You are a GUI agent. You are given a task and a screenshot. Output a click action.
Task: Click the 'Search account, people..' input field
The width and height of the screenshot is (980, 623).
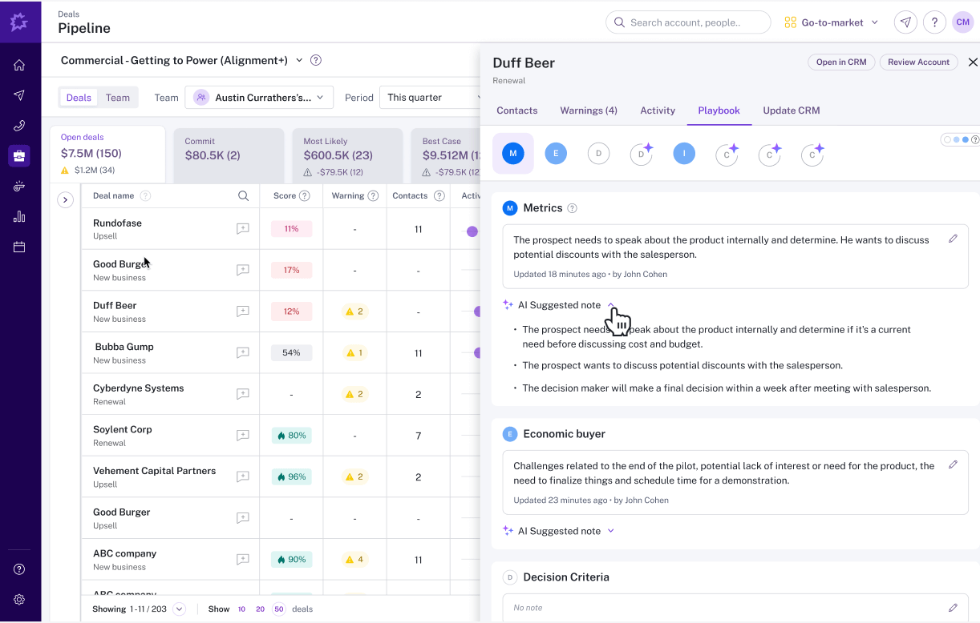[x=688, y=22]
